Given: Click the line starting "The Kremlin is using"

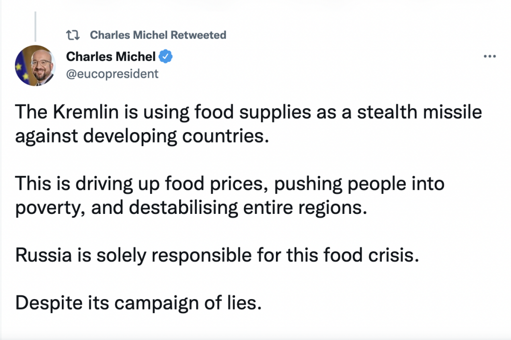Looking at the screenshot, I should pos(249,112).
